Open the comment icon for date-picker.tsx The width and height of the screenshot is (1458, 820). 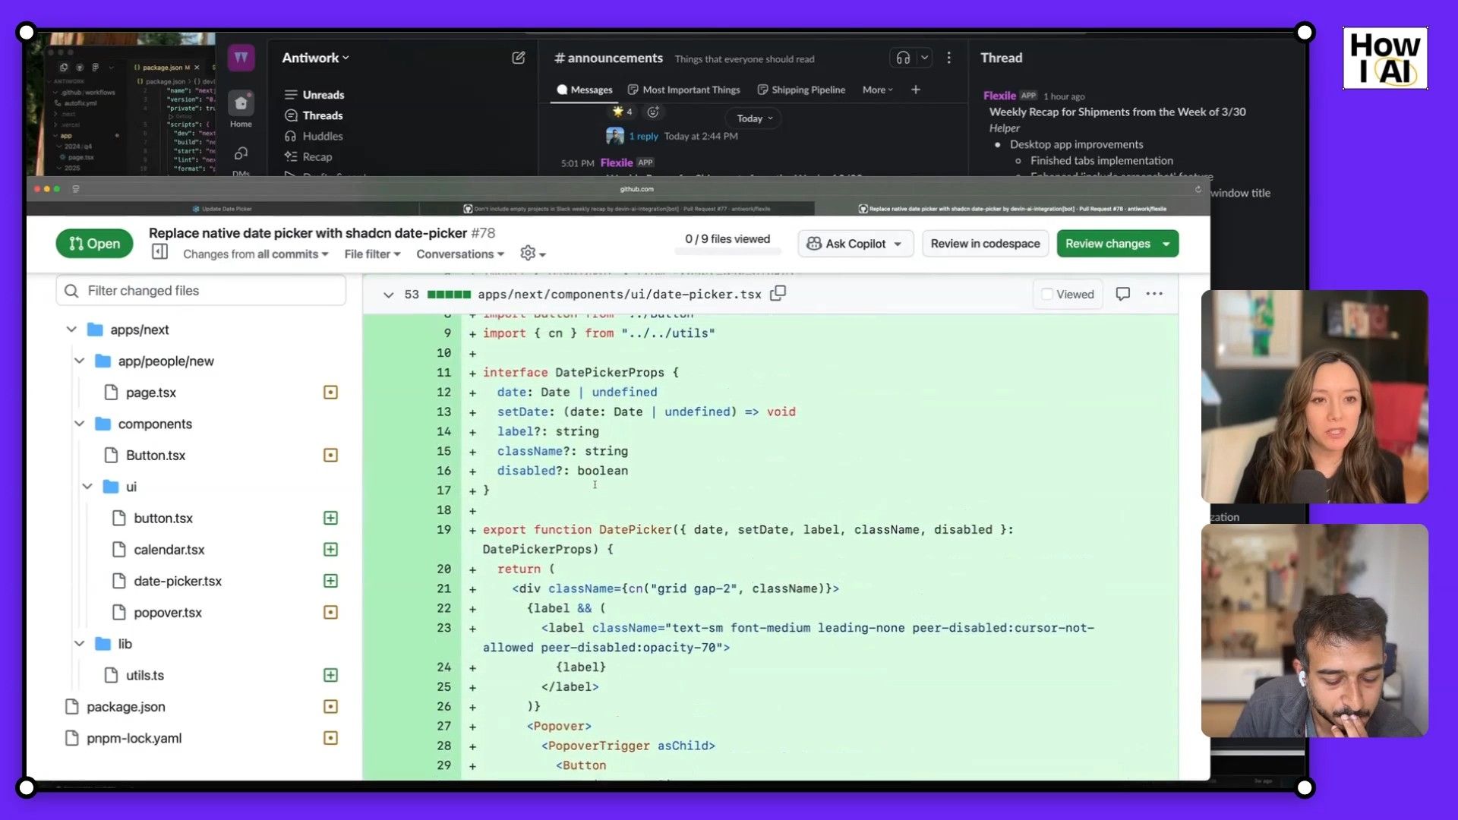pyautogui.click(x=1122, y=294)
